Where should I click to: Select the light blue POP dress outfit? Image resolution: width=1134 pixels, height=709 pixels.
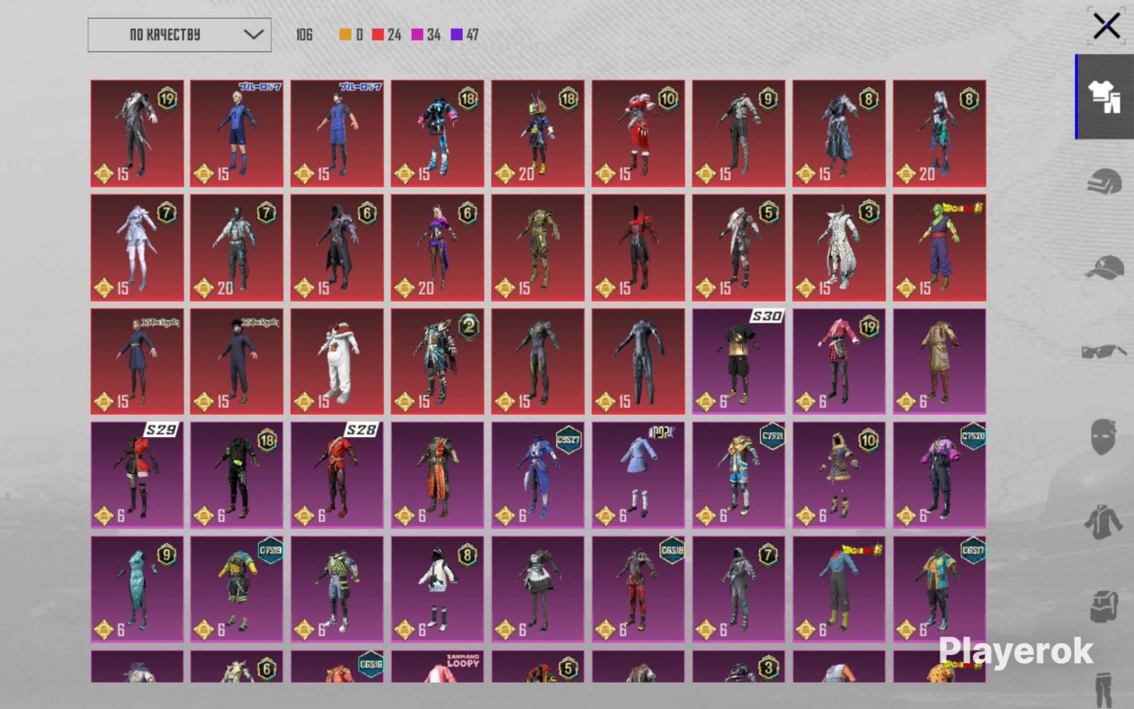pos(639,475)
